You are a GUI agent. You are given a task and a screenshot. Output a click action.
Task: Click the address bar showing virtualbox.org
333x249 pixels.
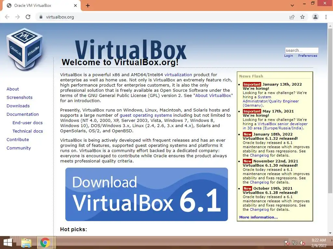coord(164,17)
